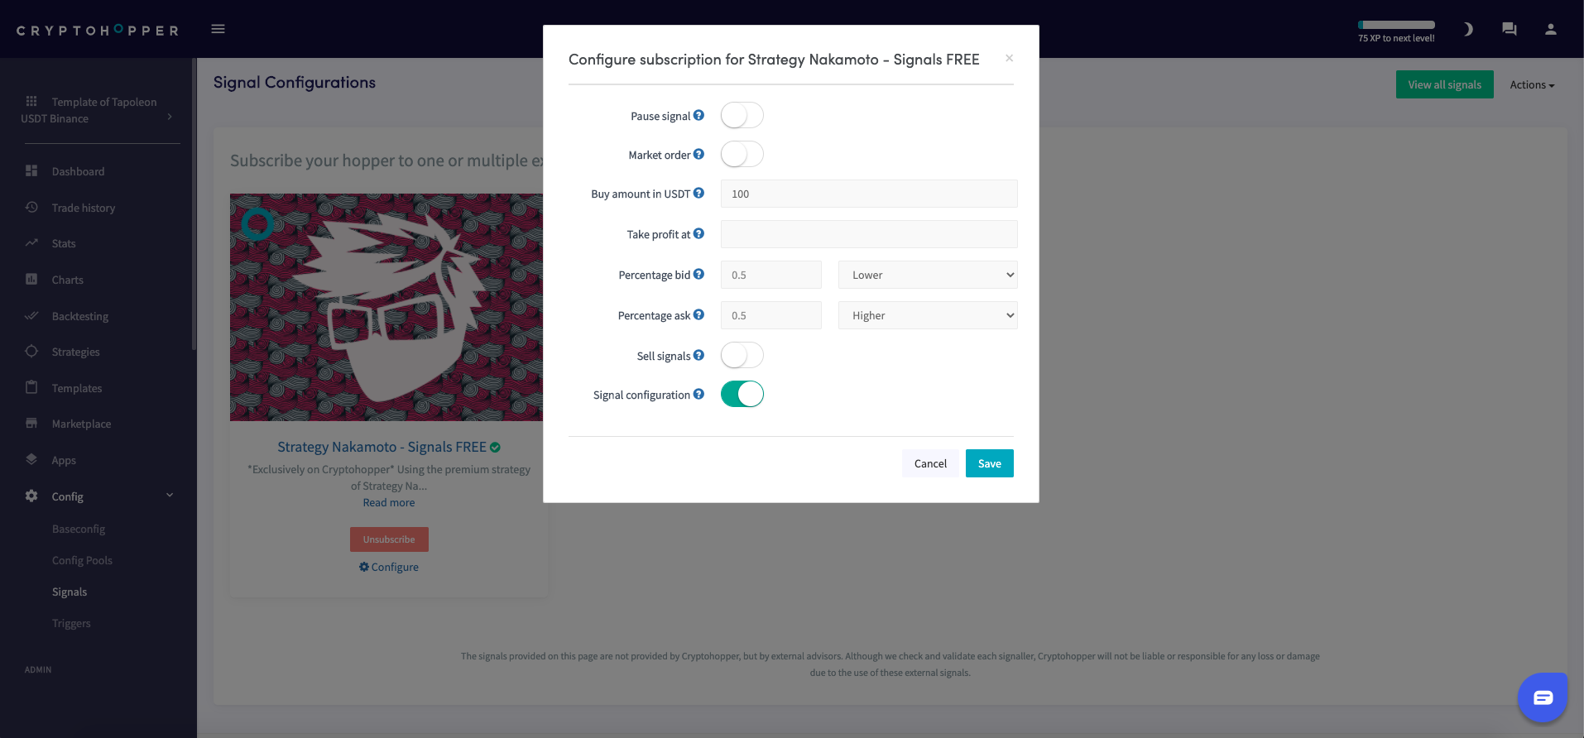Open the Dashboard from the sidebar
The image size is (1584, 738).
pos(78,171)
